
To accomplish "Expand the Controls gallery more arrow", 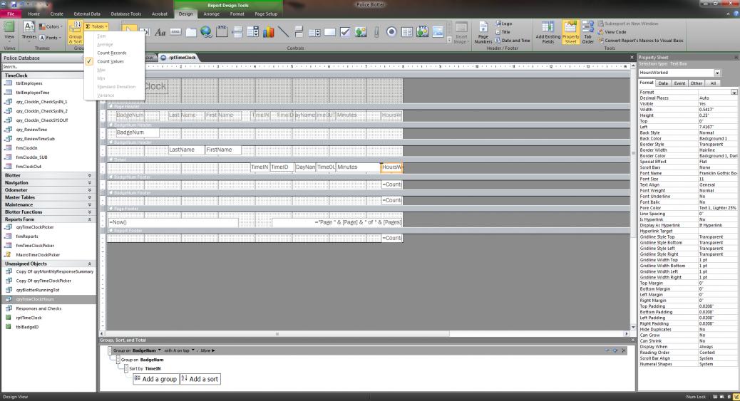I will [449, 41].
